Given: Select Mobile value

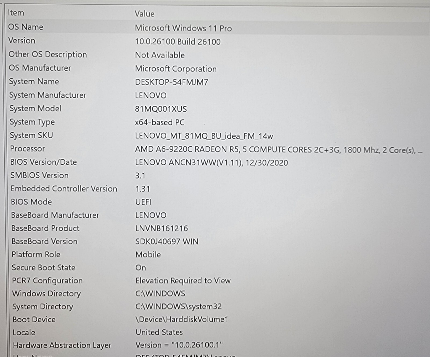Looking at the screenshot, I should (x=148, y=255).
